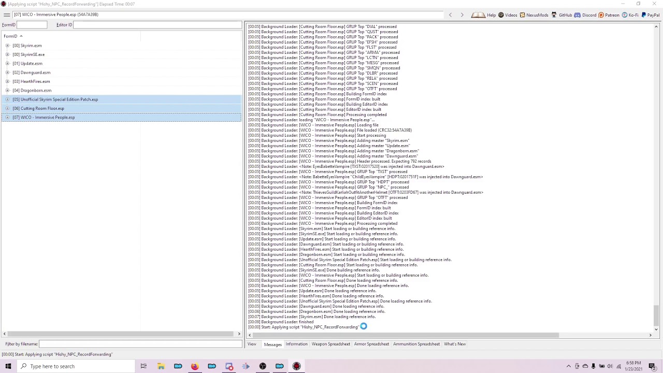Expand the [00] SkyrimSE.exe node
Image resolution: width=663 pixels, height=373 pixels.
click(x=7, y=54)
